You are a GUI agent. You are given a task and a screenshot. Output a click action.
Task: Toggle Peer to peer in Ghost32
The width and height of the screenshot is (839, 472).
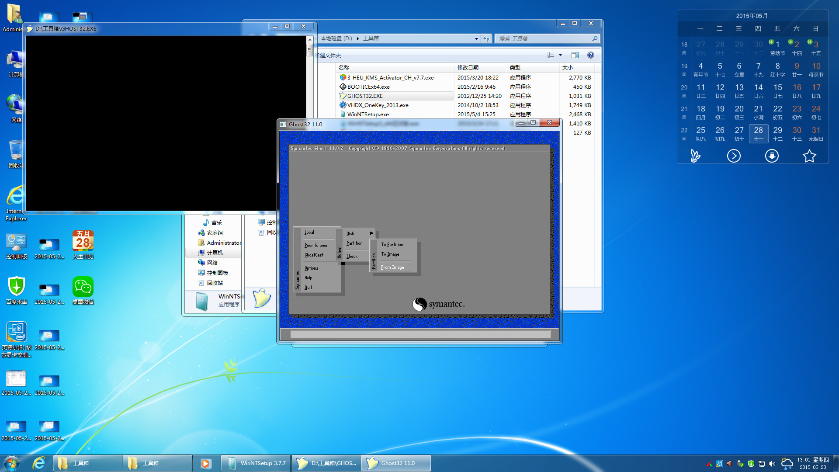316,245
